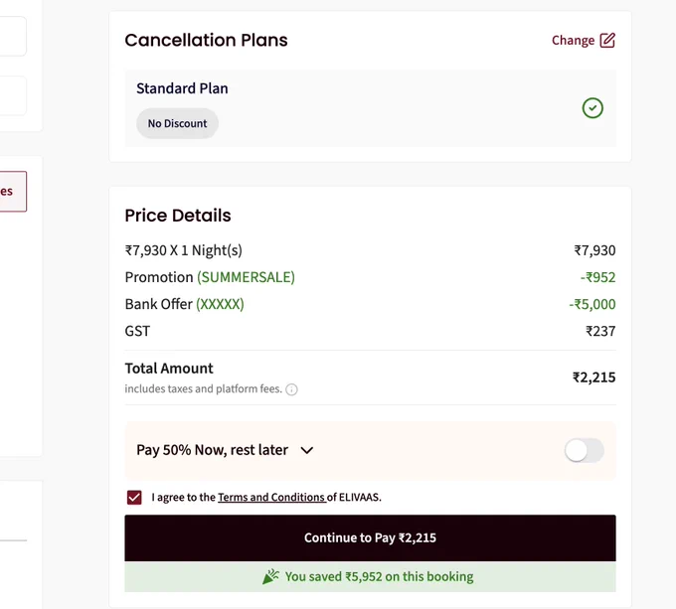Open the Terms and Conditions link
The image size is (676, 609).
pyautogui.click(x=271, y=497)
